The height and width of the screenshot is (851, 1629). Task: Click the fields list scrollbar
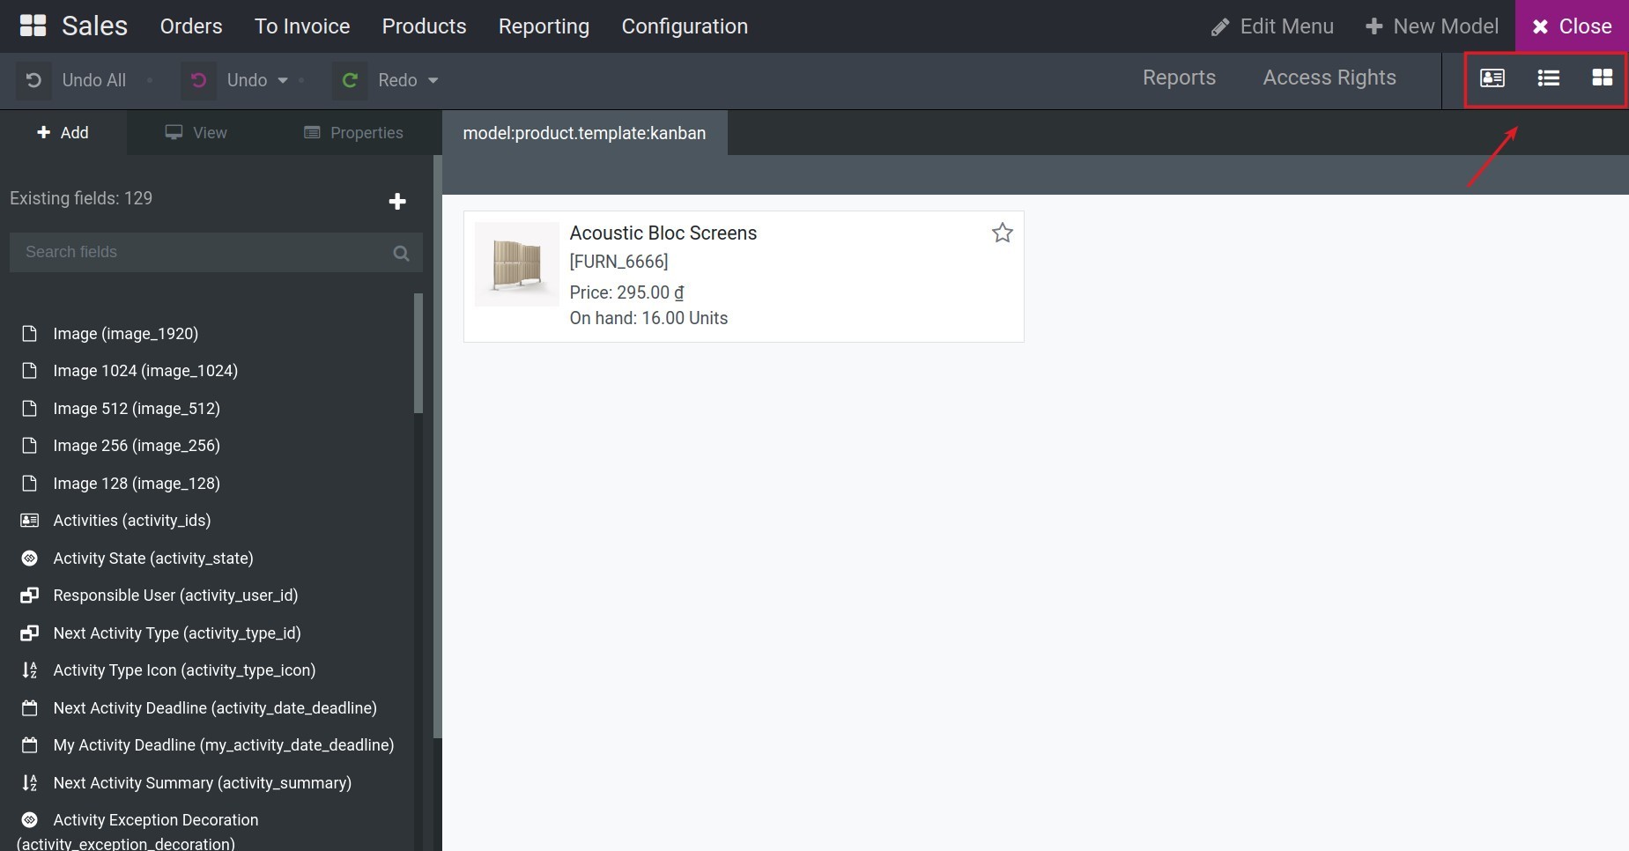click(x=418, y=353)
